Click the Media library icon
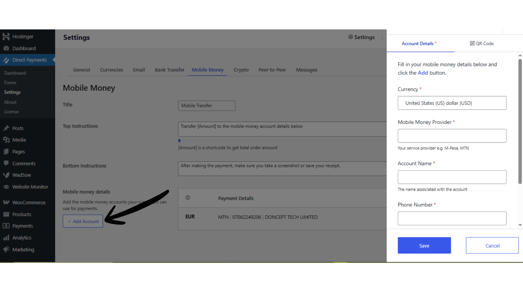This screenshot has height=294, width=523. point(6,140)
